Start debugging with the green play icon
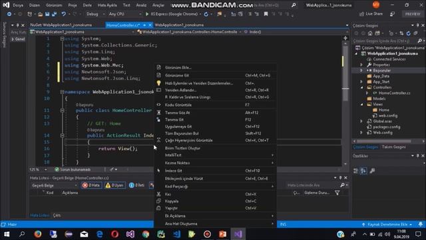The image size is (426, 240). point(147,14)
